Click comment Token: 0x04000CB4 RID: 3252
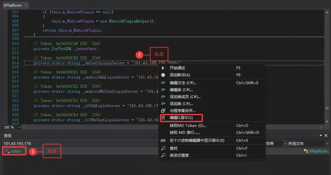331x175 pixels. (67, 115)
